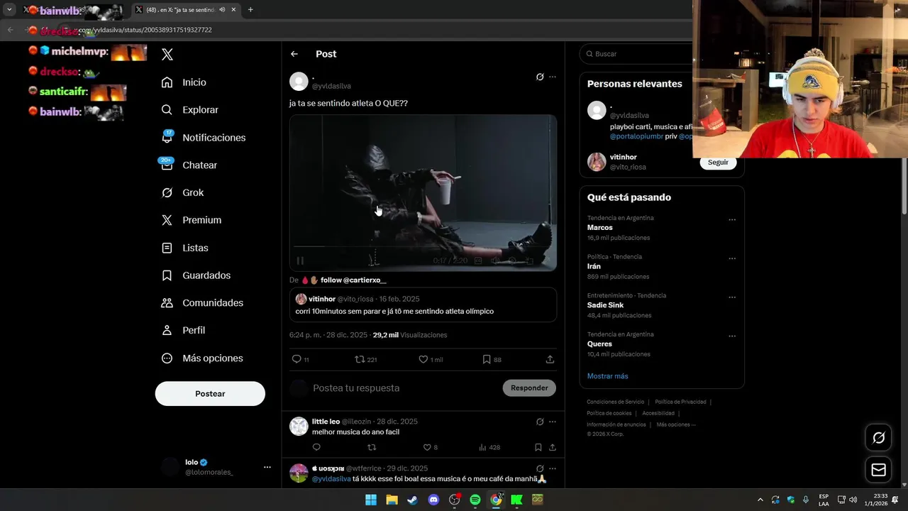The height and width of the screenshot is (511, 908).
Task: Open Premium in the sidebar
Action: point(192,220)
